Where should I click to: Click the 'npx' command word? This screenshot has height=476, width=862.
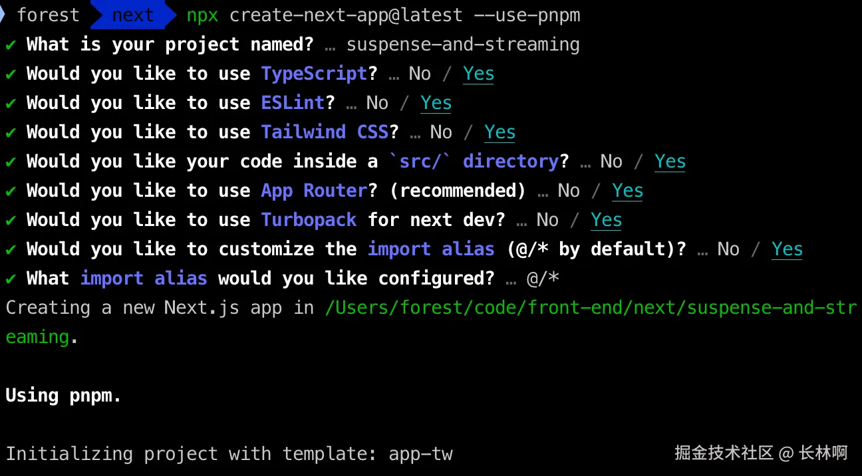click(x=203, y=15)
